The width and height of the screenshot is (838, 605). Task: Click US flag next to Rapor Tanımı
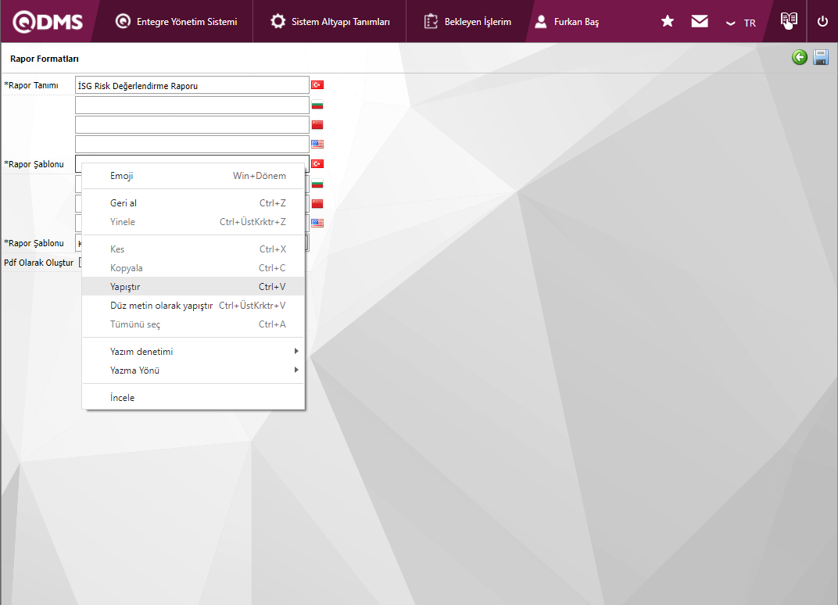tap(317, 144)
